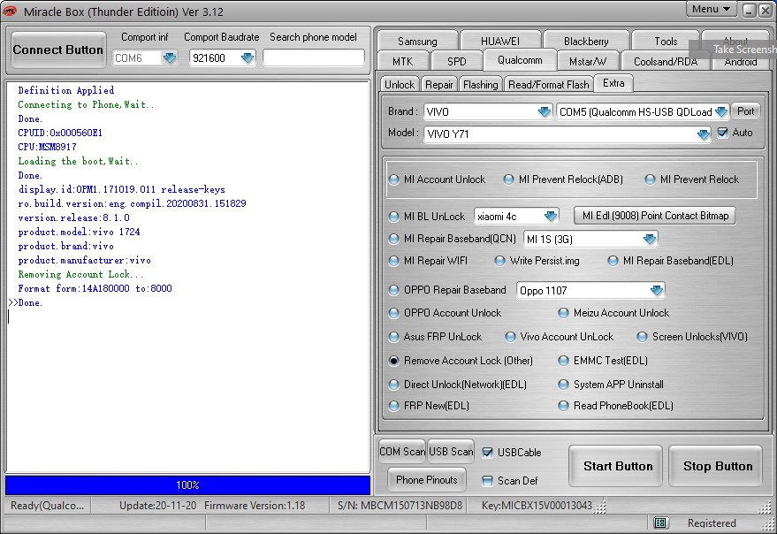Expand the Comport Baudrate 921600 dropdown
The height and width of the screenshot is (534, 777).
point(248,58)
